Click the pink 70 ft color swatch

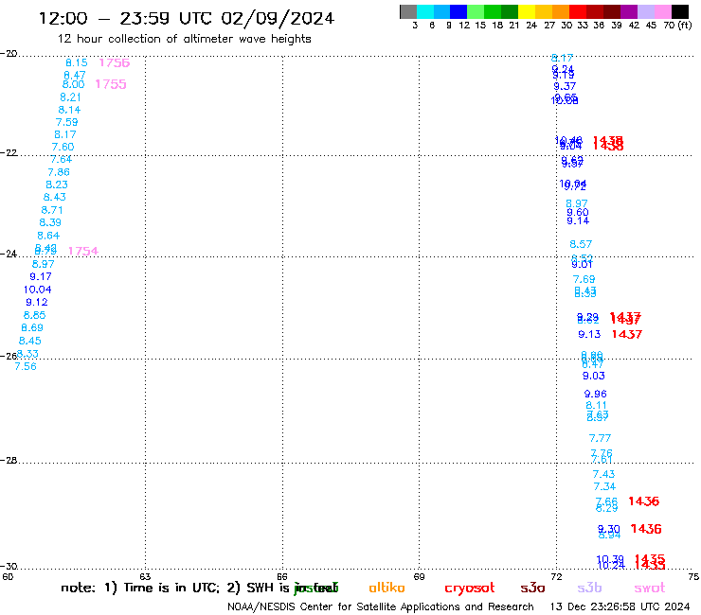(x=663, y=11)
